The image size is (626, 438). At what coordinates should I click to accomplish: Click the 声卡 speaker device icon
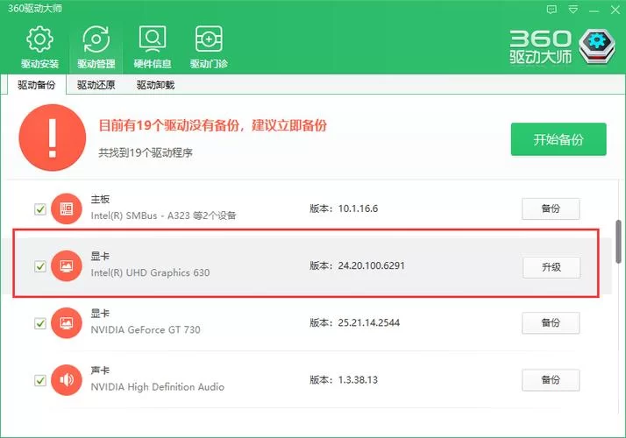click(x=67, y=380)
